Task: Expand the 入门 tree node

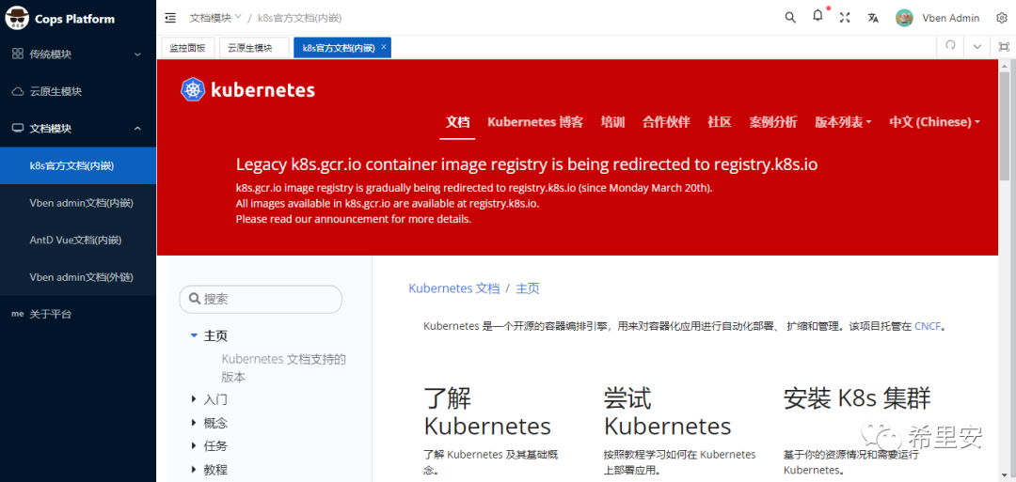Action: (194, 399)
